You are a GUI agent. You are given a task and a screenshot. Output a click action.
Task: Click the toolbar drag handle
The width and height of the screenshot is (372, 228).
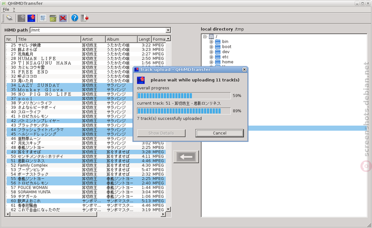pyautogui.click(x=3, y=18)
